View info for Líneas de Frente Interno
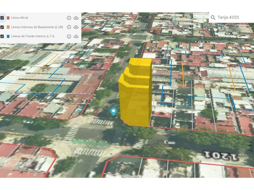The image size is (254, 190). click(69, 36)
